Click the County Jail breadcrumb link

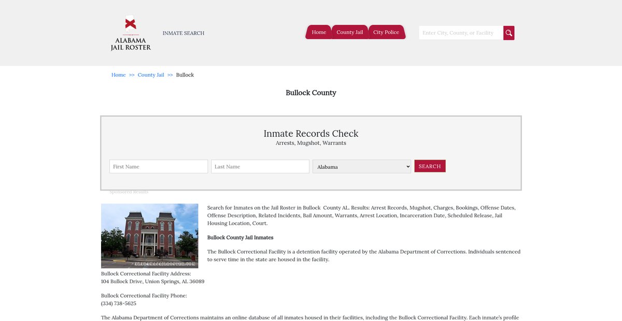151,75
